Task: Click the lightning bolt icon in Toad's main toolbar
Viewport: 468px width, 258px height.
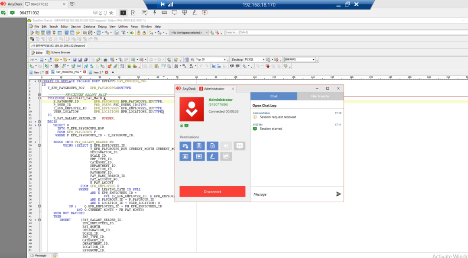Action: (x=78, y=32)
